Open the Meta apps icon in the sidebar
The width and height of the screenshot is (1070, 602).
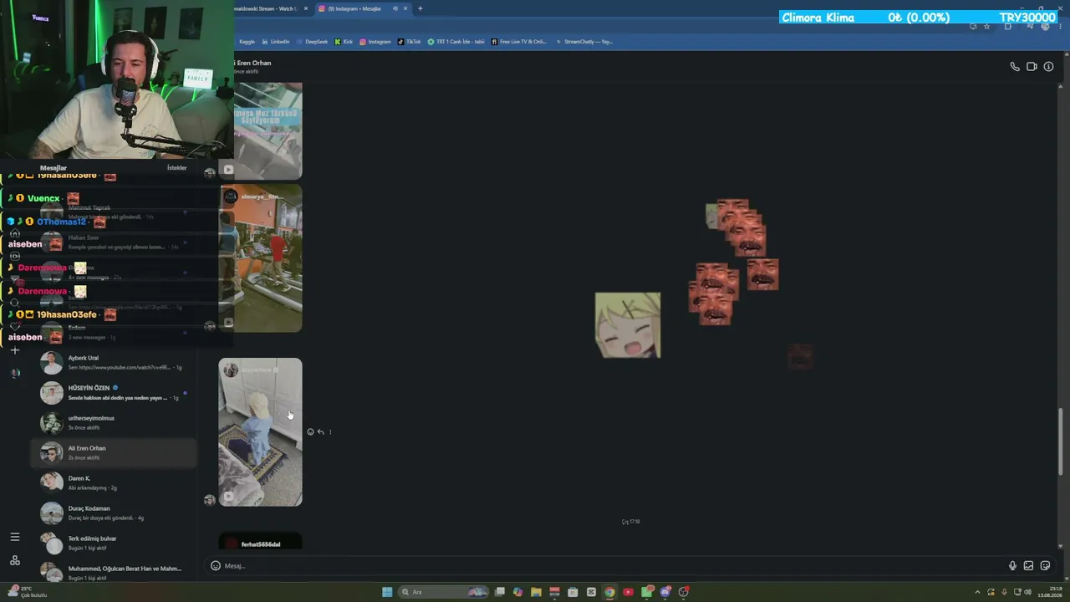pos(14,560)
